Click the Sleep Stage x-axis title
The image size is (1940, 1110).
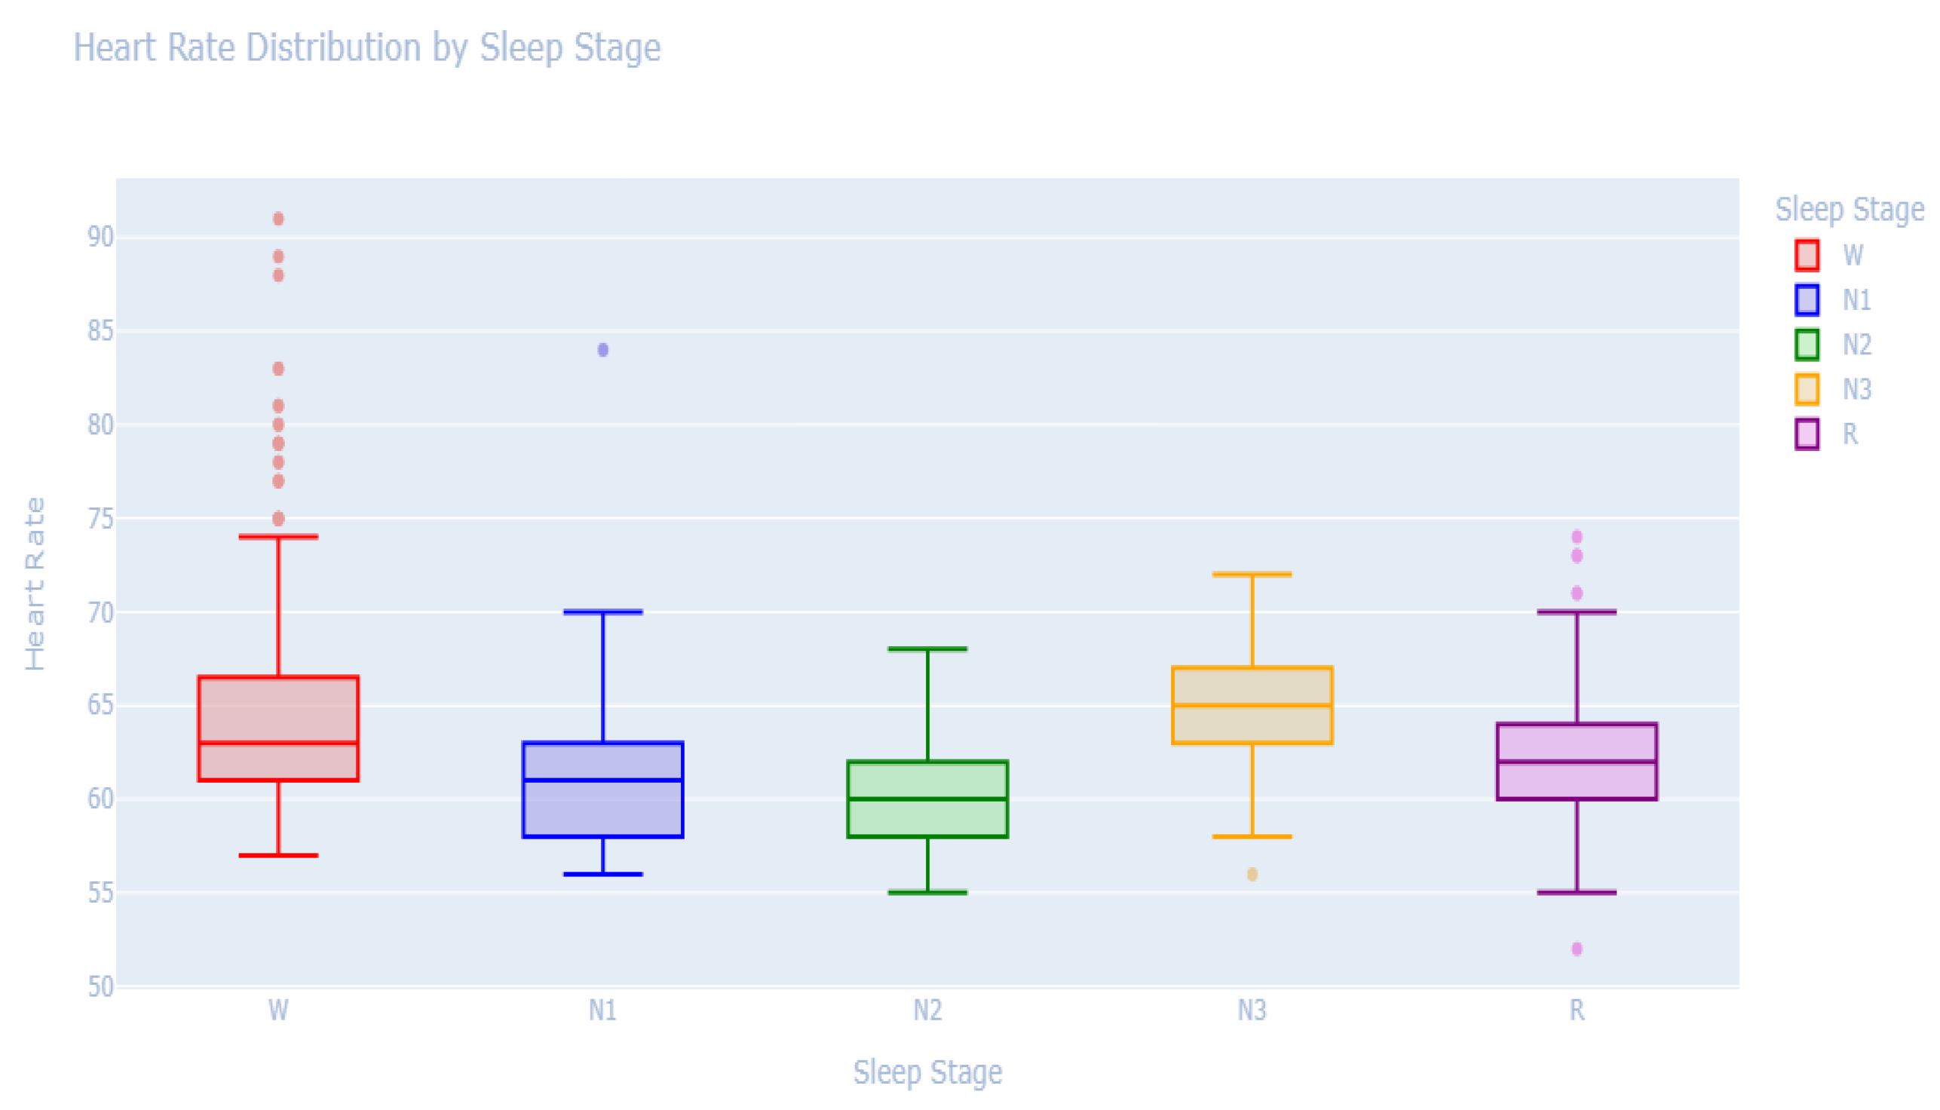point(927,1072)
